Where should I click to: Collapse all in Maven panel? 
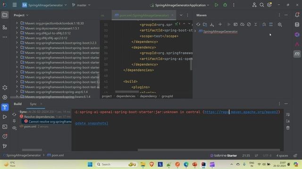(x=256, y=24)
